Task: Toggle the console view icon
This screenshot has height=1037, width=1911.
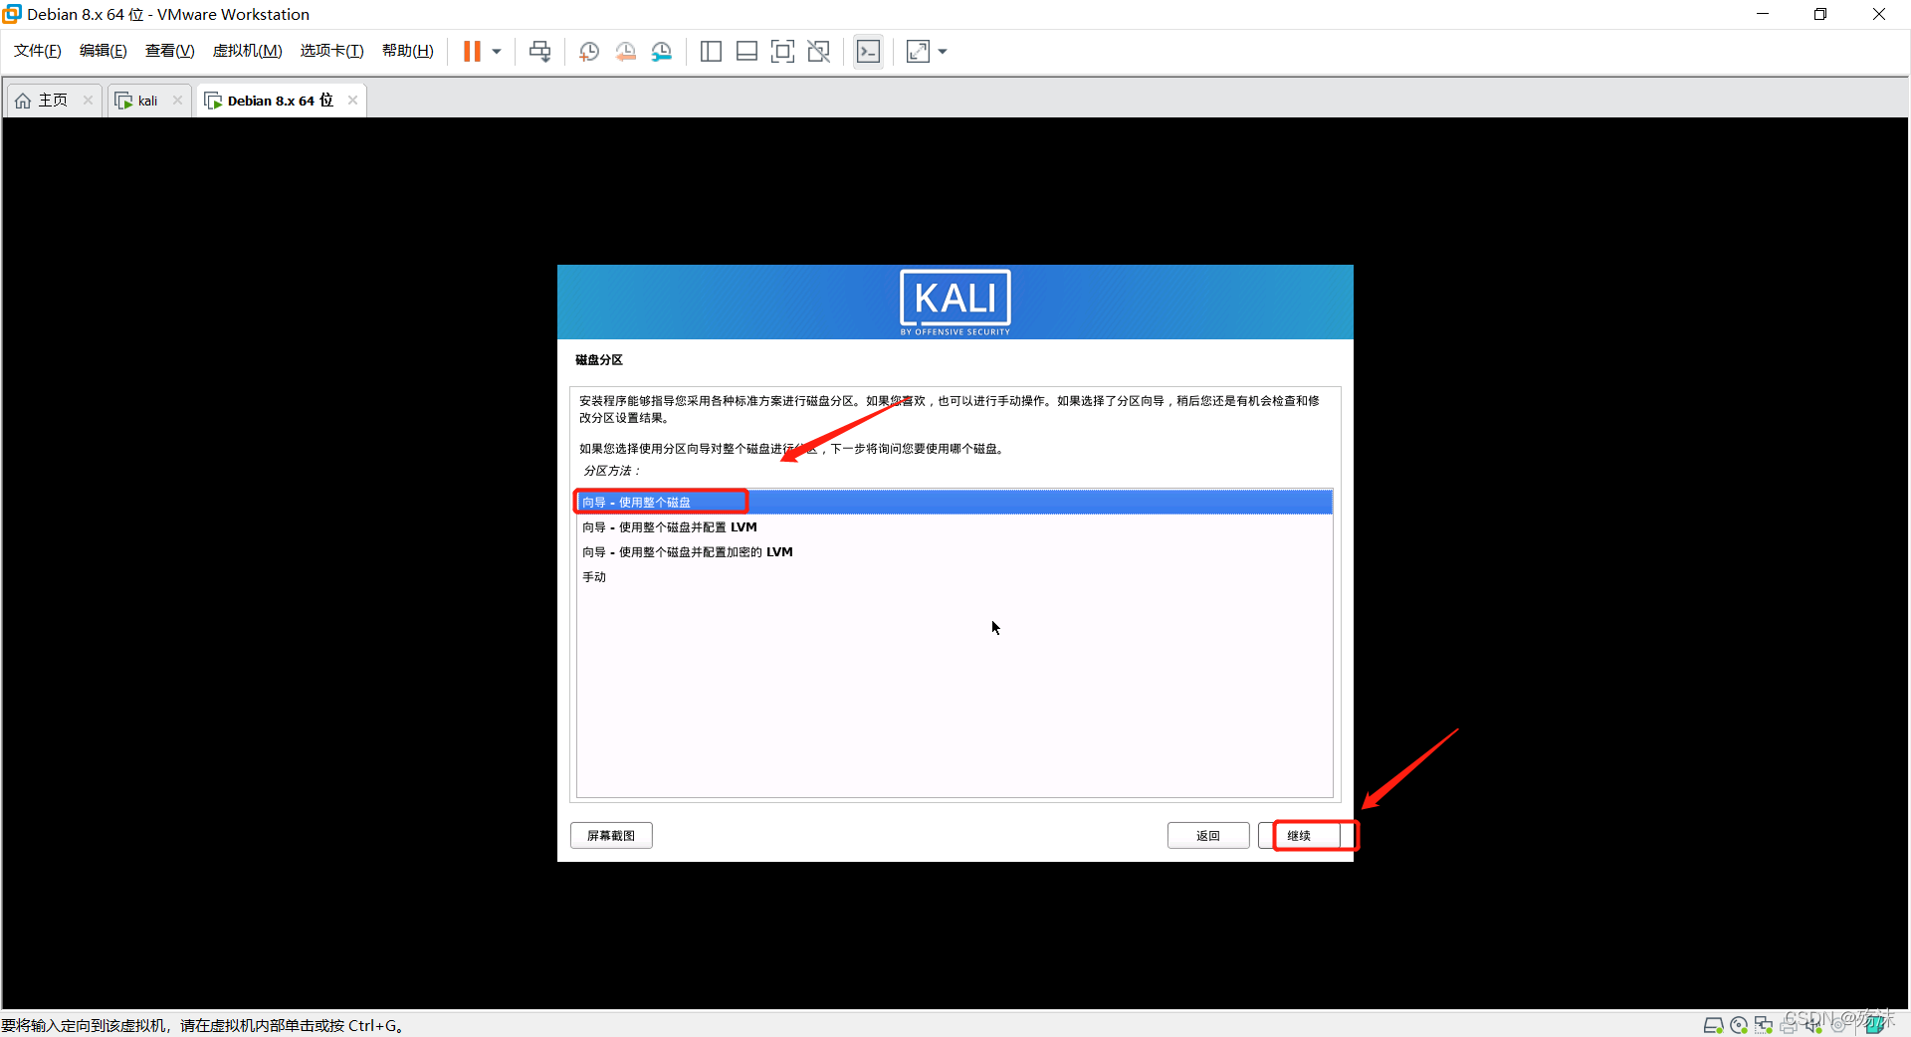Action: tap(868, 52)
